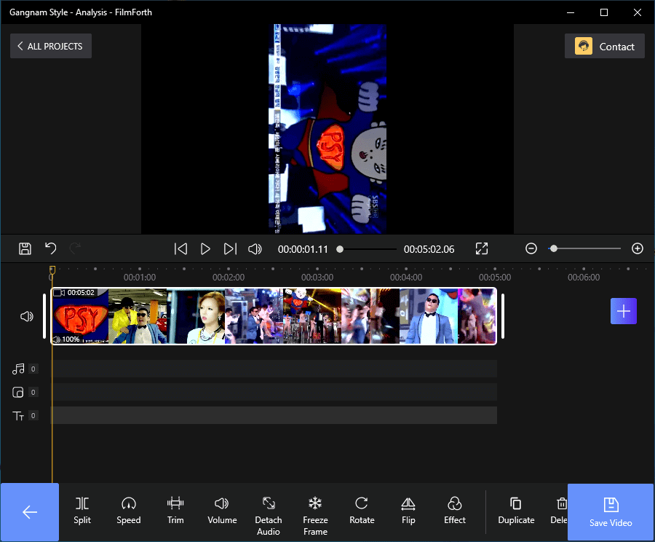Select the woman close-up frame in clip
655x542 pixels.
click(x=196, y=316)
